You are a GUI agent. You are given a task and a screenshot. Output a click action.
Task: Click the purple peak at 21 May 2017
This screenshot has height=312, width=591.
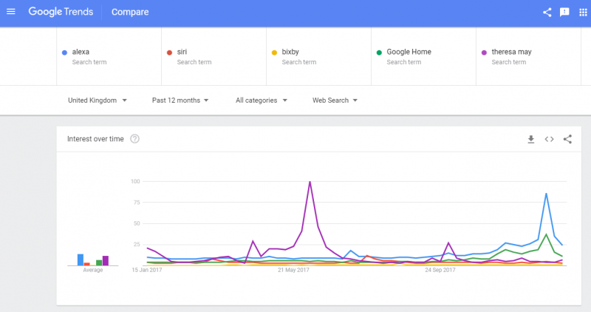[310, 182]
